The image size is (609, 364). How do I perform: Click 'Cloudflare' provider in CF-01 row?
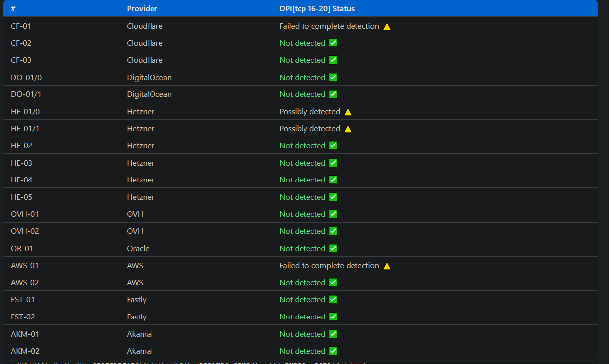(x=145, y=26)
